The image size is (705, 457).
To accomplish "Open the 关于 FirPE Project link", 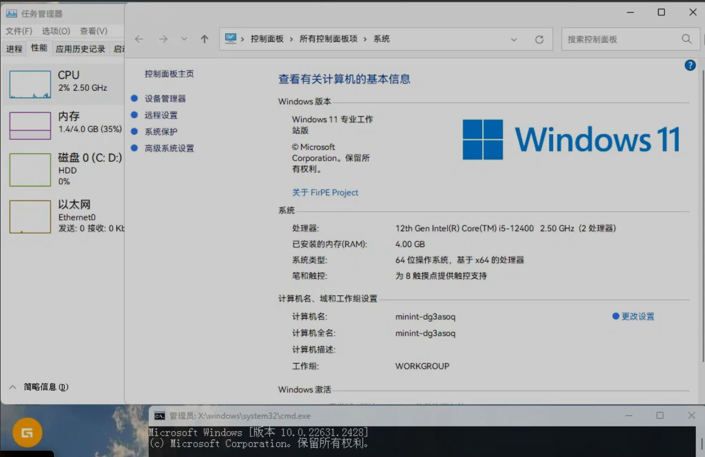I will (325, 192).
